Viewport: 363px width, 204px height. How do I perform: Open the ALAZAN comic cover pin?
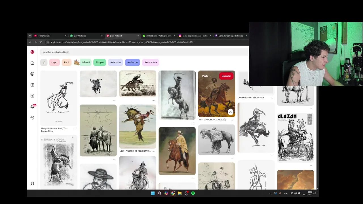[296, 137]
